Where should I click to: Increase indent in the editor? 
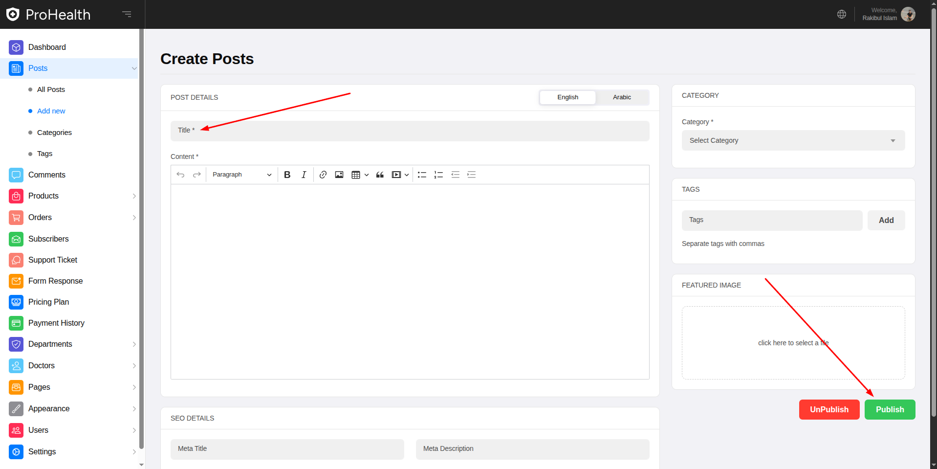coord(471,175)
